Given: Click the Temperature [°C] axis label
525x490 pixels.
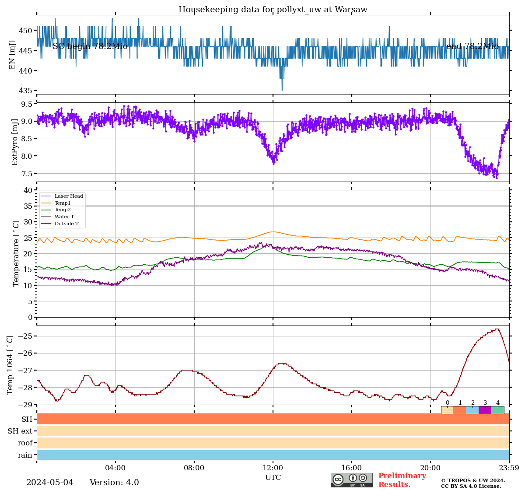Looking at the screenshot, I should 16,253.
